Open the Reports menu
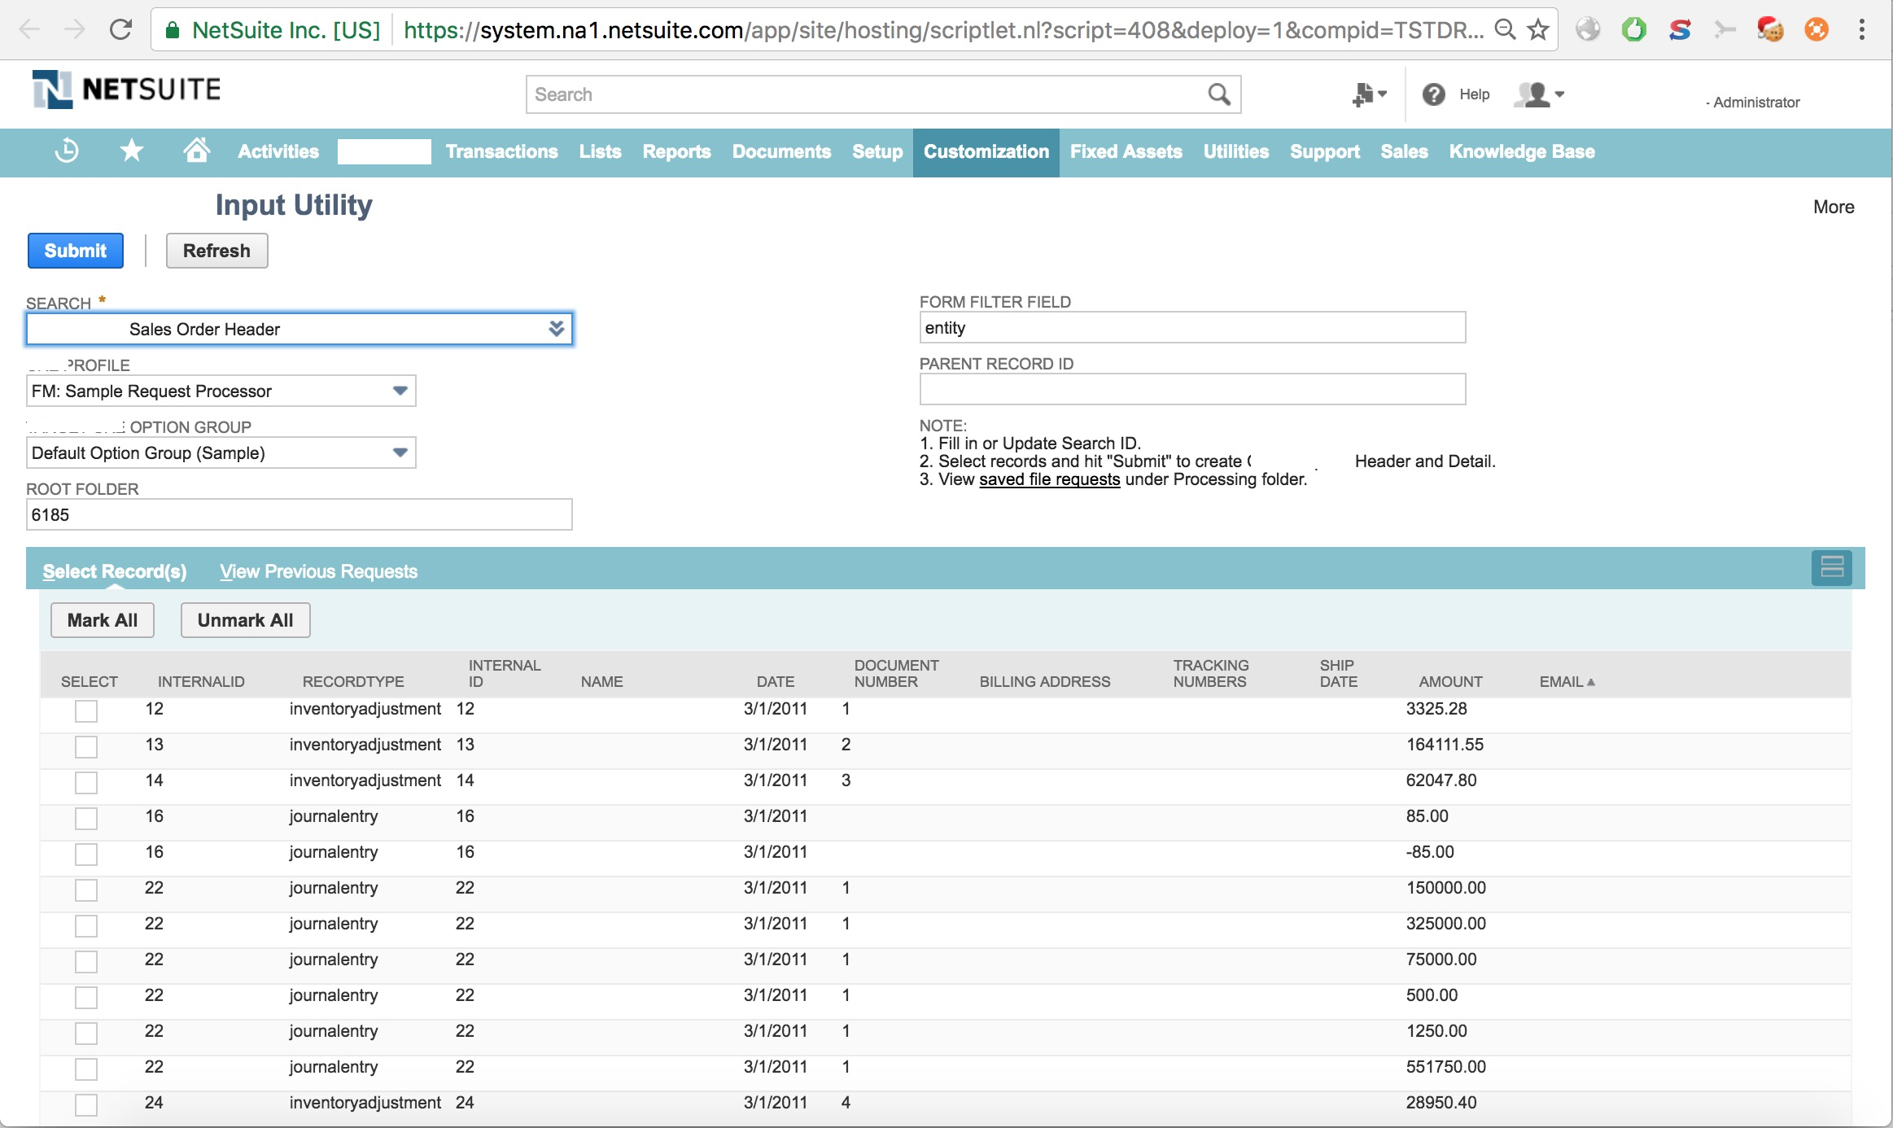 pyautogui.click(x=676, y=152)
